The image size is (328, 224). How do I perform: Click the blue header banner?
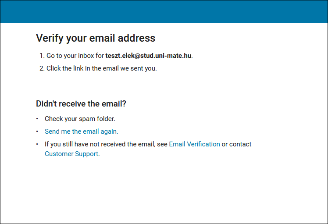click(x=164, y=11)
